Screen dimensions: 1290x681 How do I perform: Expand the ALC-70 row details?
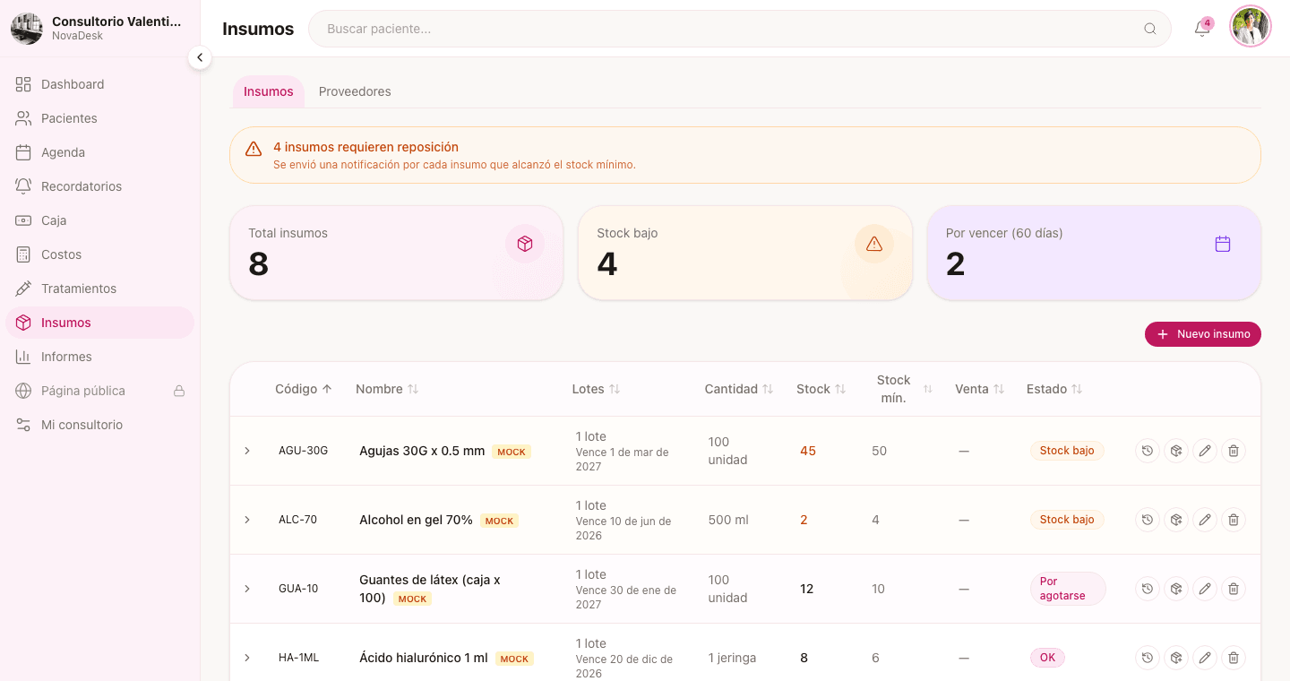247,520
